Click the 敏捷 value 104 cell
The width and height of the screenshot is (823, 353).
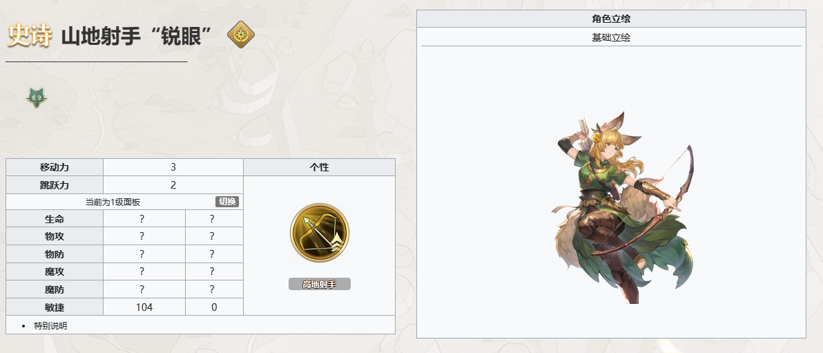point(144,307)
